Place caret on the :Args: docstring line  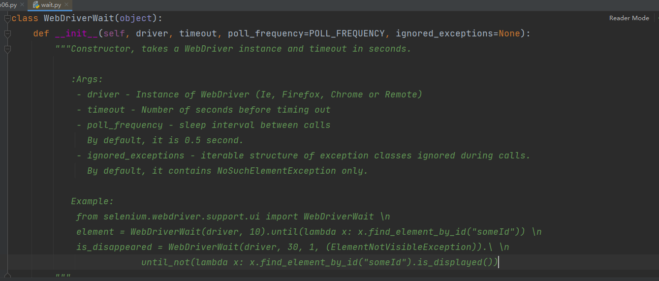(87, 79)
